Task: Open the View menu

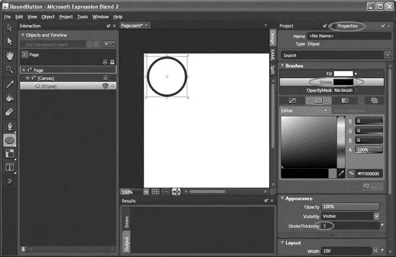Action: pyautogui.click(x=32, y=17)
